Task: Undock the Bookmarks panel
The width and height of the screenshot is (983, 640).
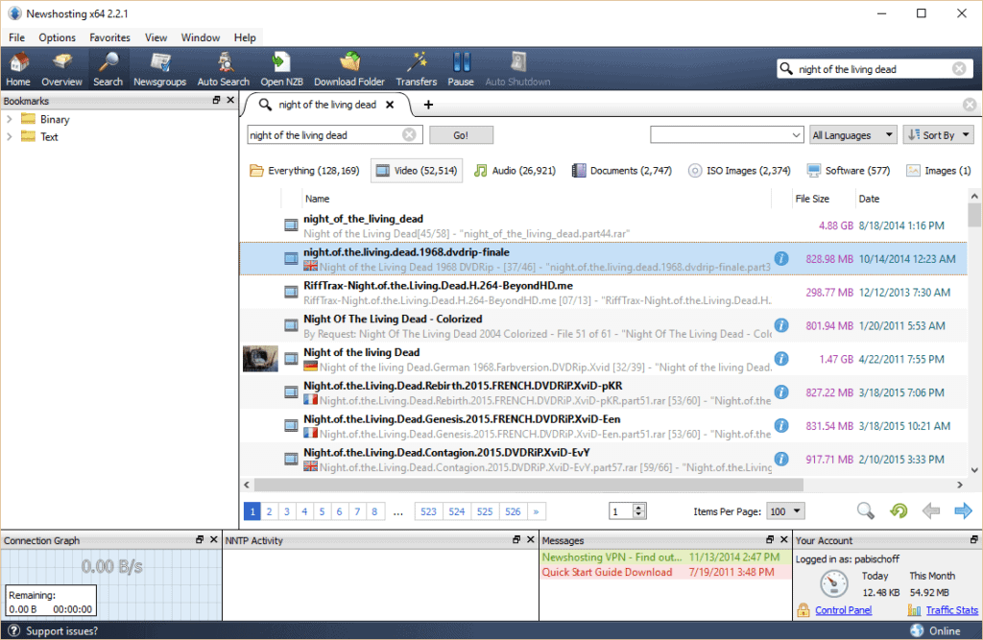Action: pos(216,101)
